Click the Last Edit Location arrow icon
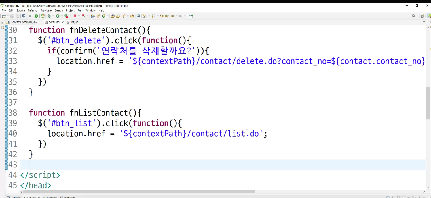 [162, 16]
